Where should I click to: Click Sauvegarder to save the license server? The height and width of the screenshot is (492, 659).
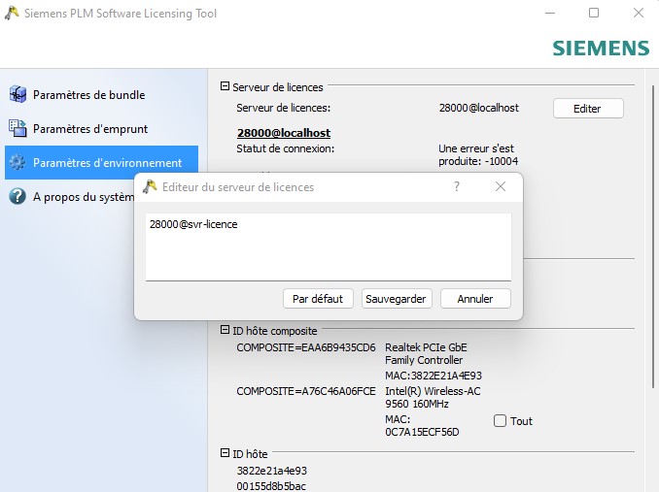(397, 299)
